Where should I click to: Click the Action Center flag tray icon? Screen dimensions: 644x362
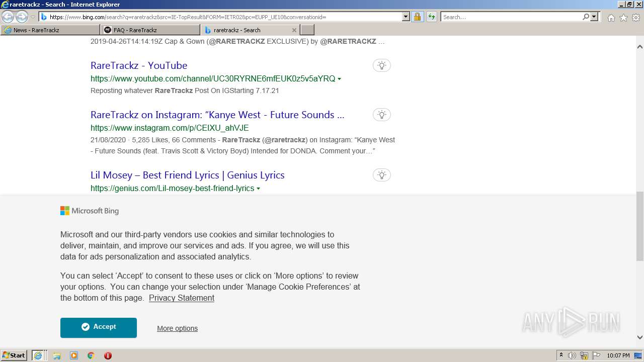(596, 355)
